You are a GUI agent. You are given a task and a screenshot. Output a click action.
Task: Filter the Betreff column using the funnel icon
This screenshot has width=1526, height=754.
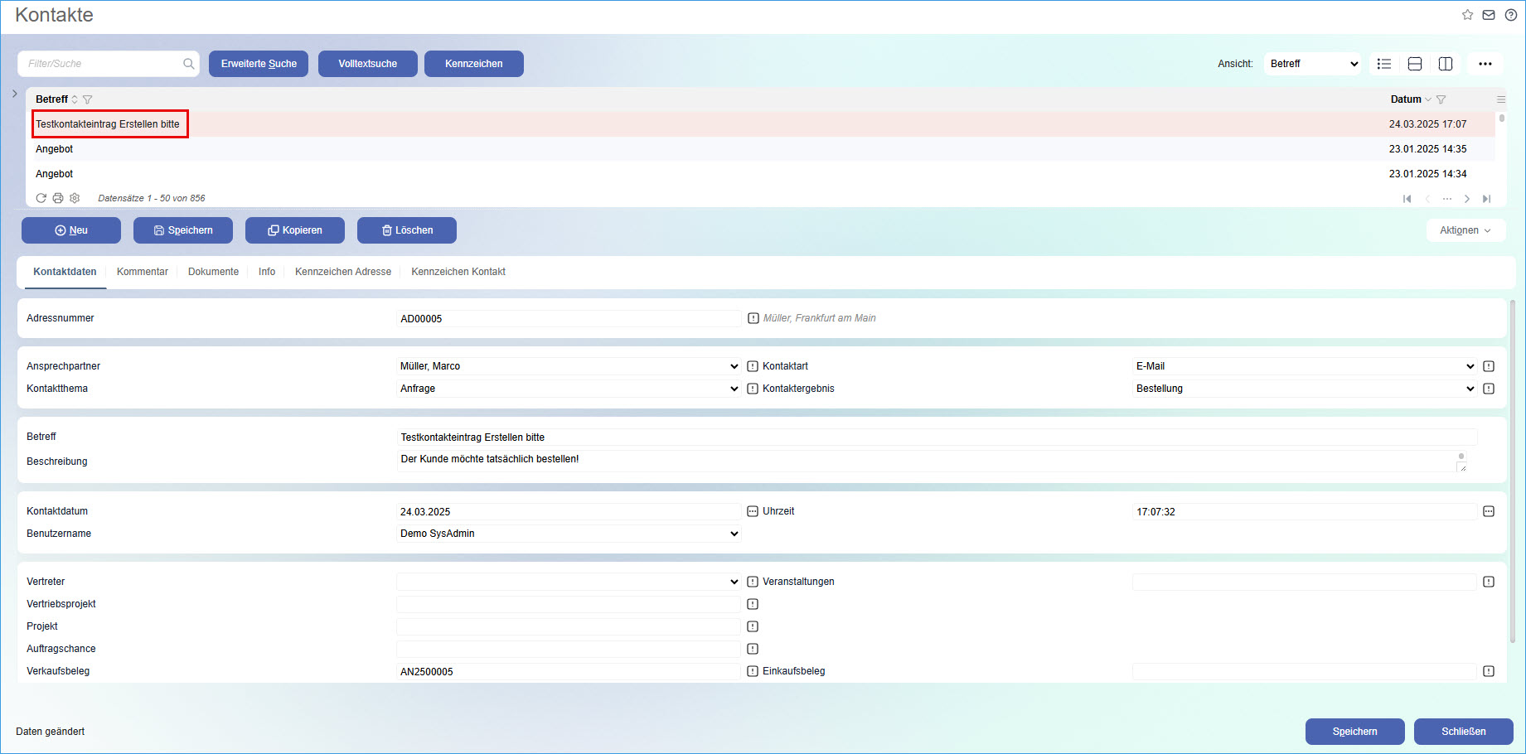click(88, 99)
